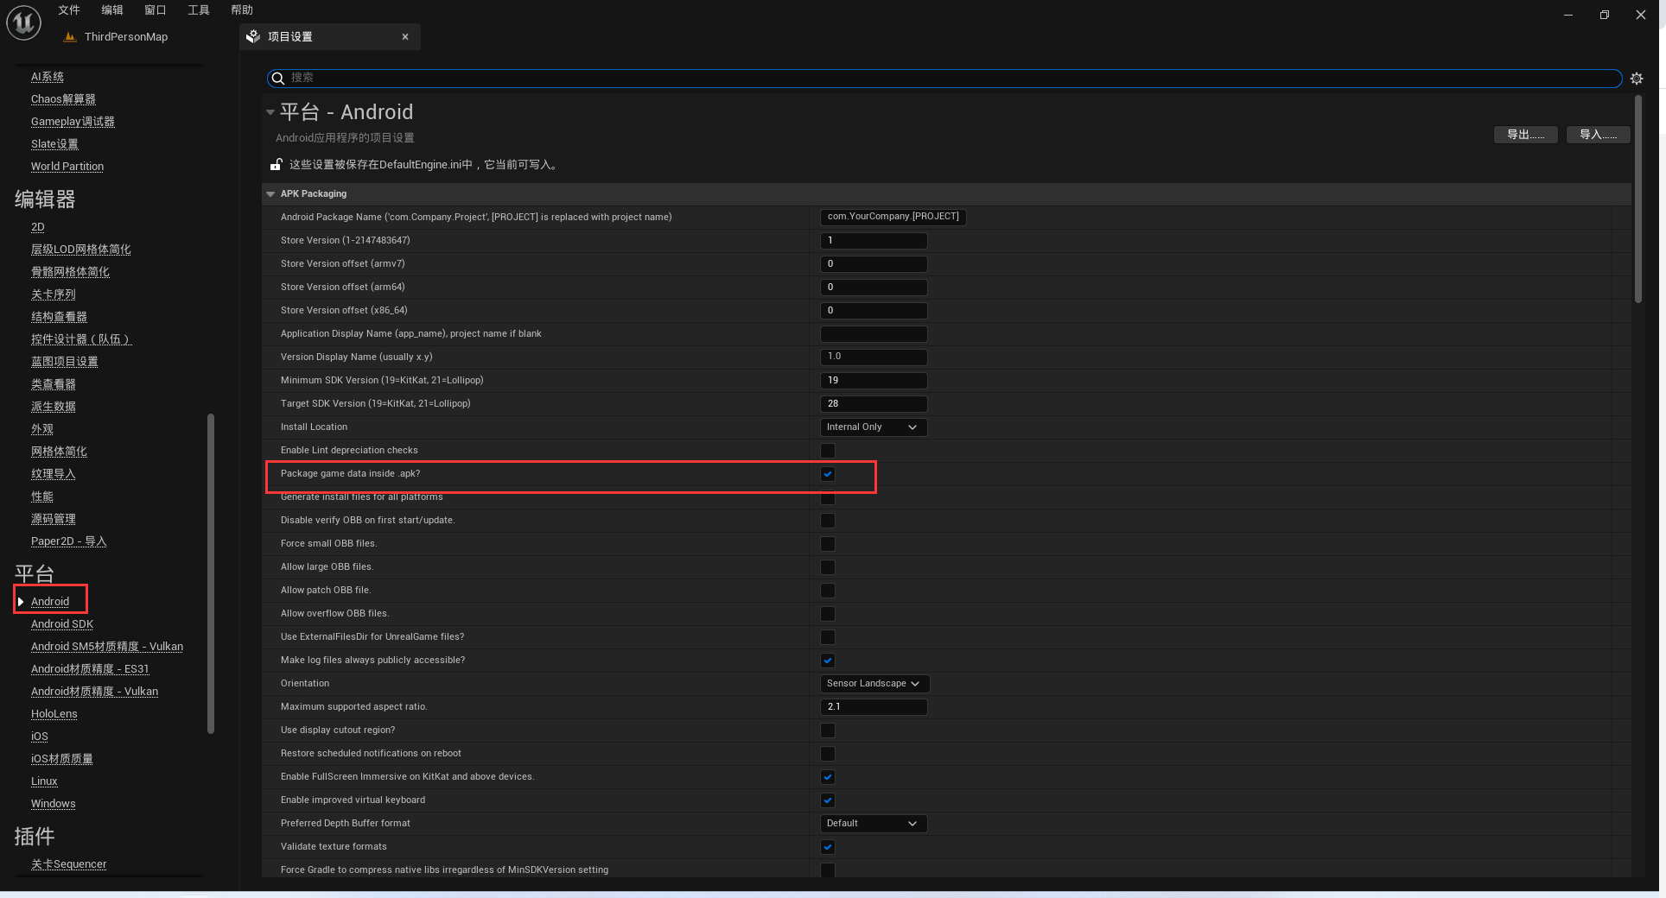Toggle Allow patch OBB file checkbox
1666x898 pixels.
coord(828,591)
